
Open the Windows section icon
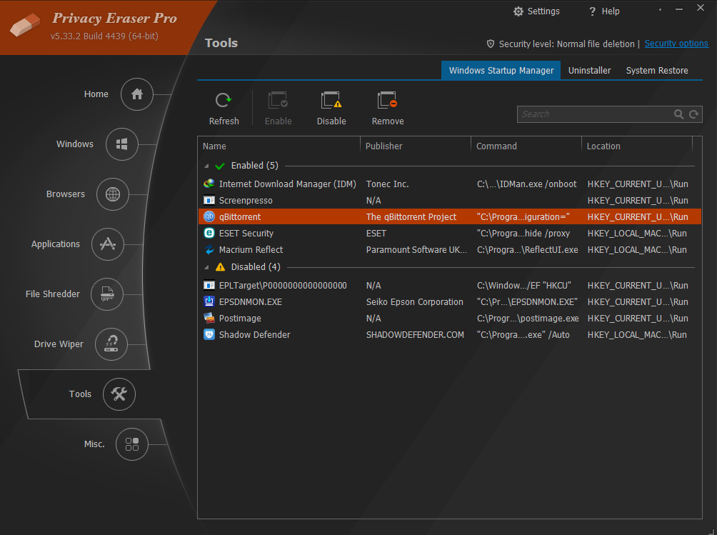pos(121,144)
